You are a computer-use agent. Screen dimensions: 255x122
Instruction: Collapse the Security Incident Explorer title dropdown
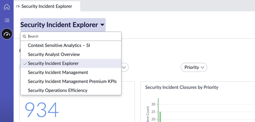pyautogui.click(x=63, y=25)
